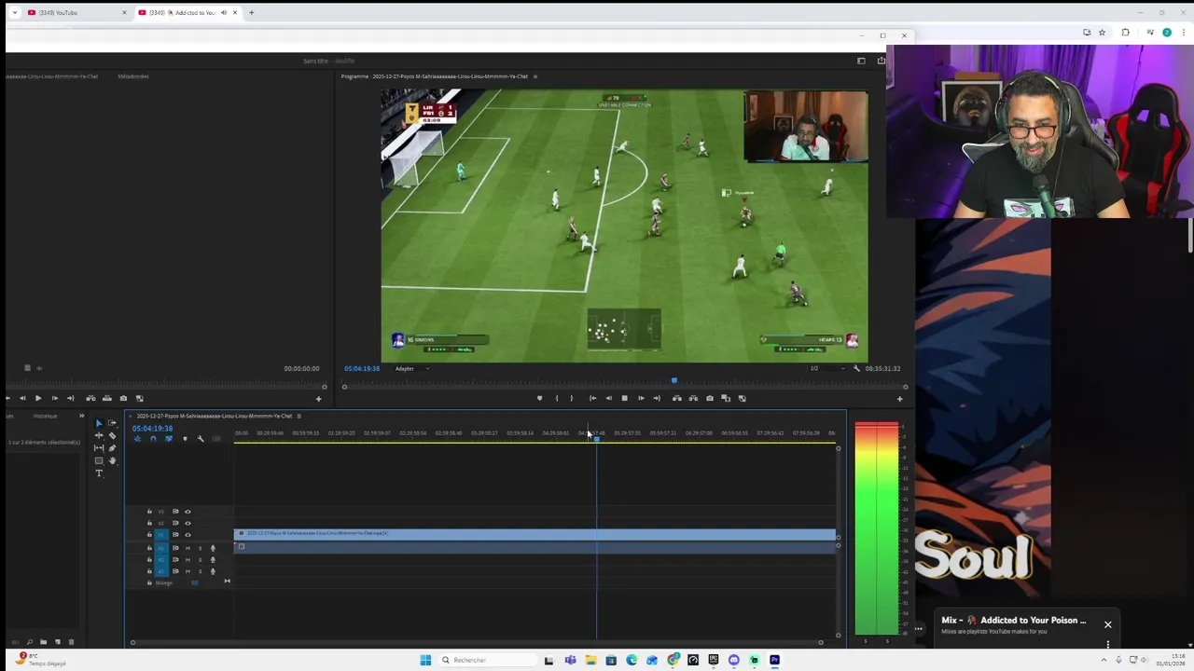The height and width of the screenshot is (671, 1194).
Task: Step back one frame in Program monitor
Action: tap(609, 398)
